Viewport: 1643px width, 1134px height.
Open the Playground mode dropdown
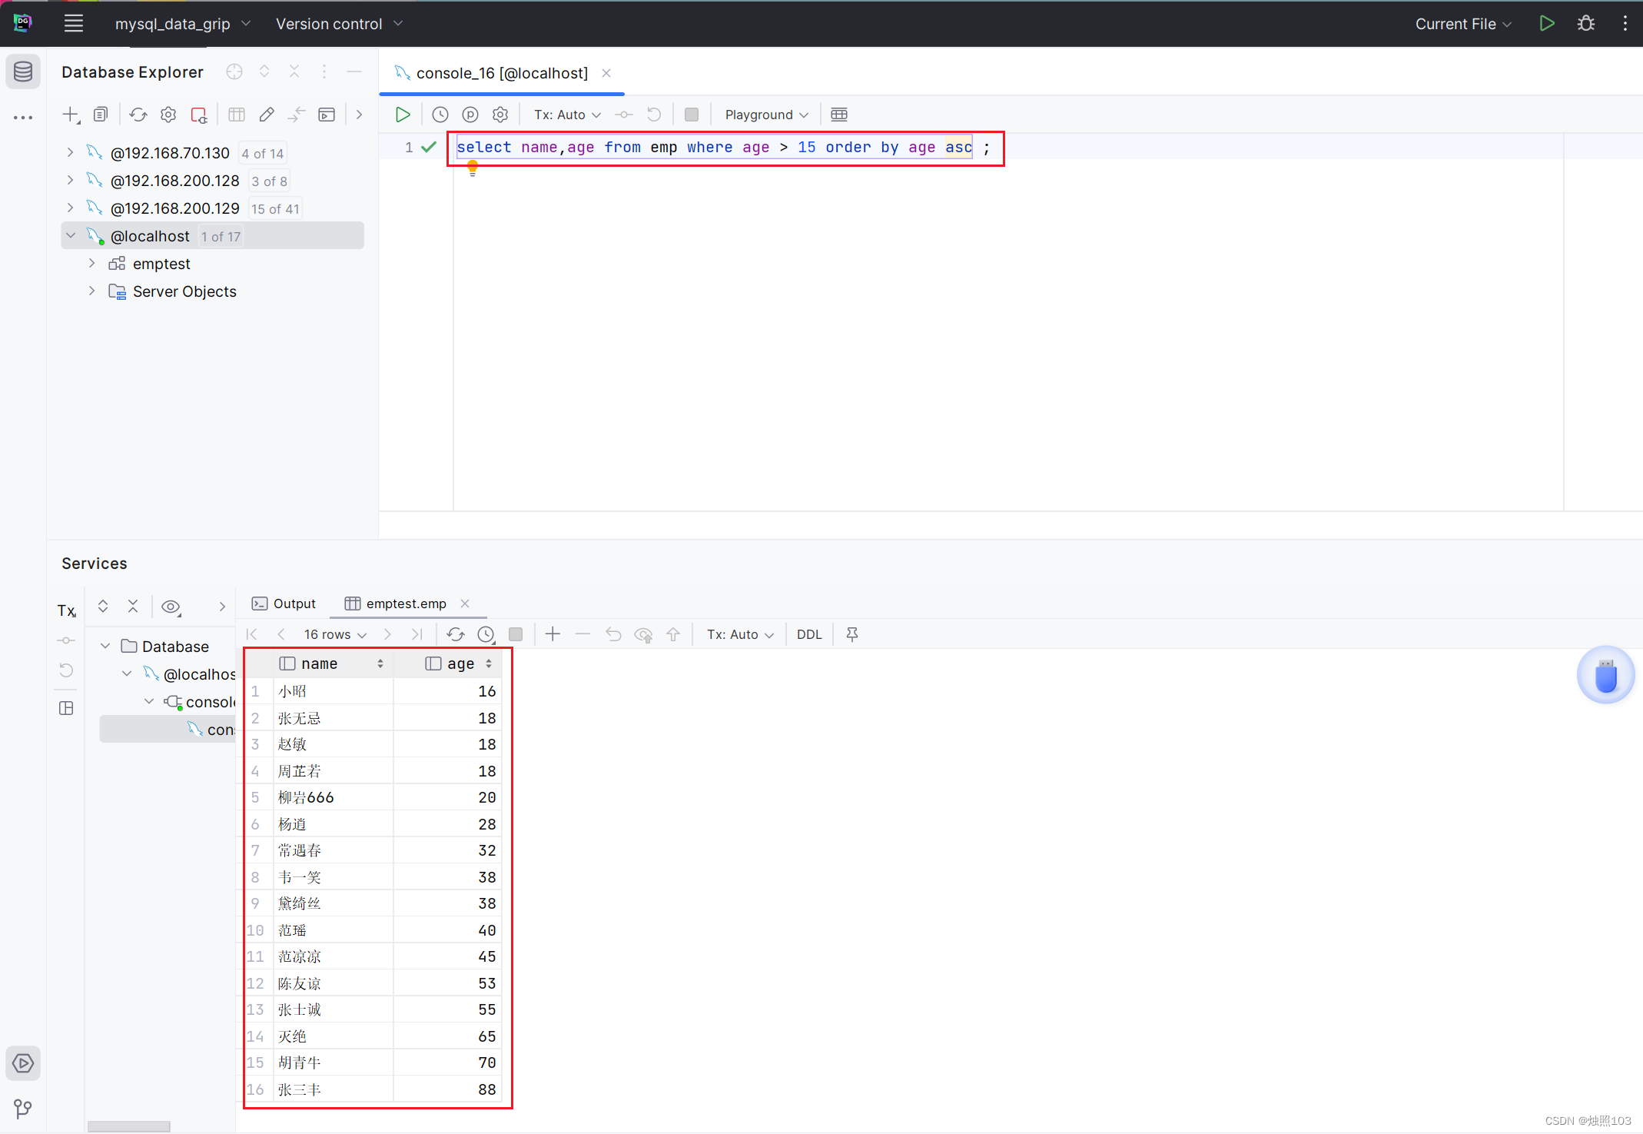(x=766, y=115)
